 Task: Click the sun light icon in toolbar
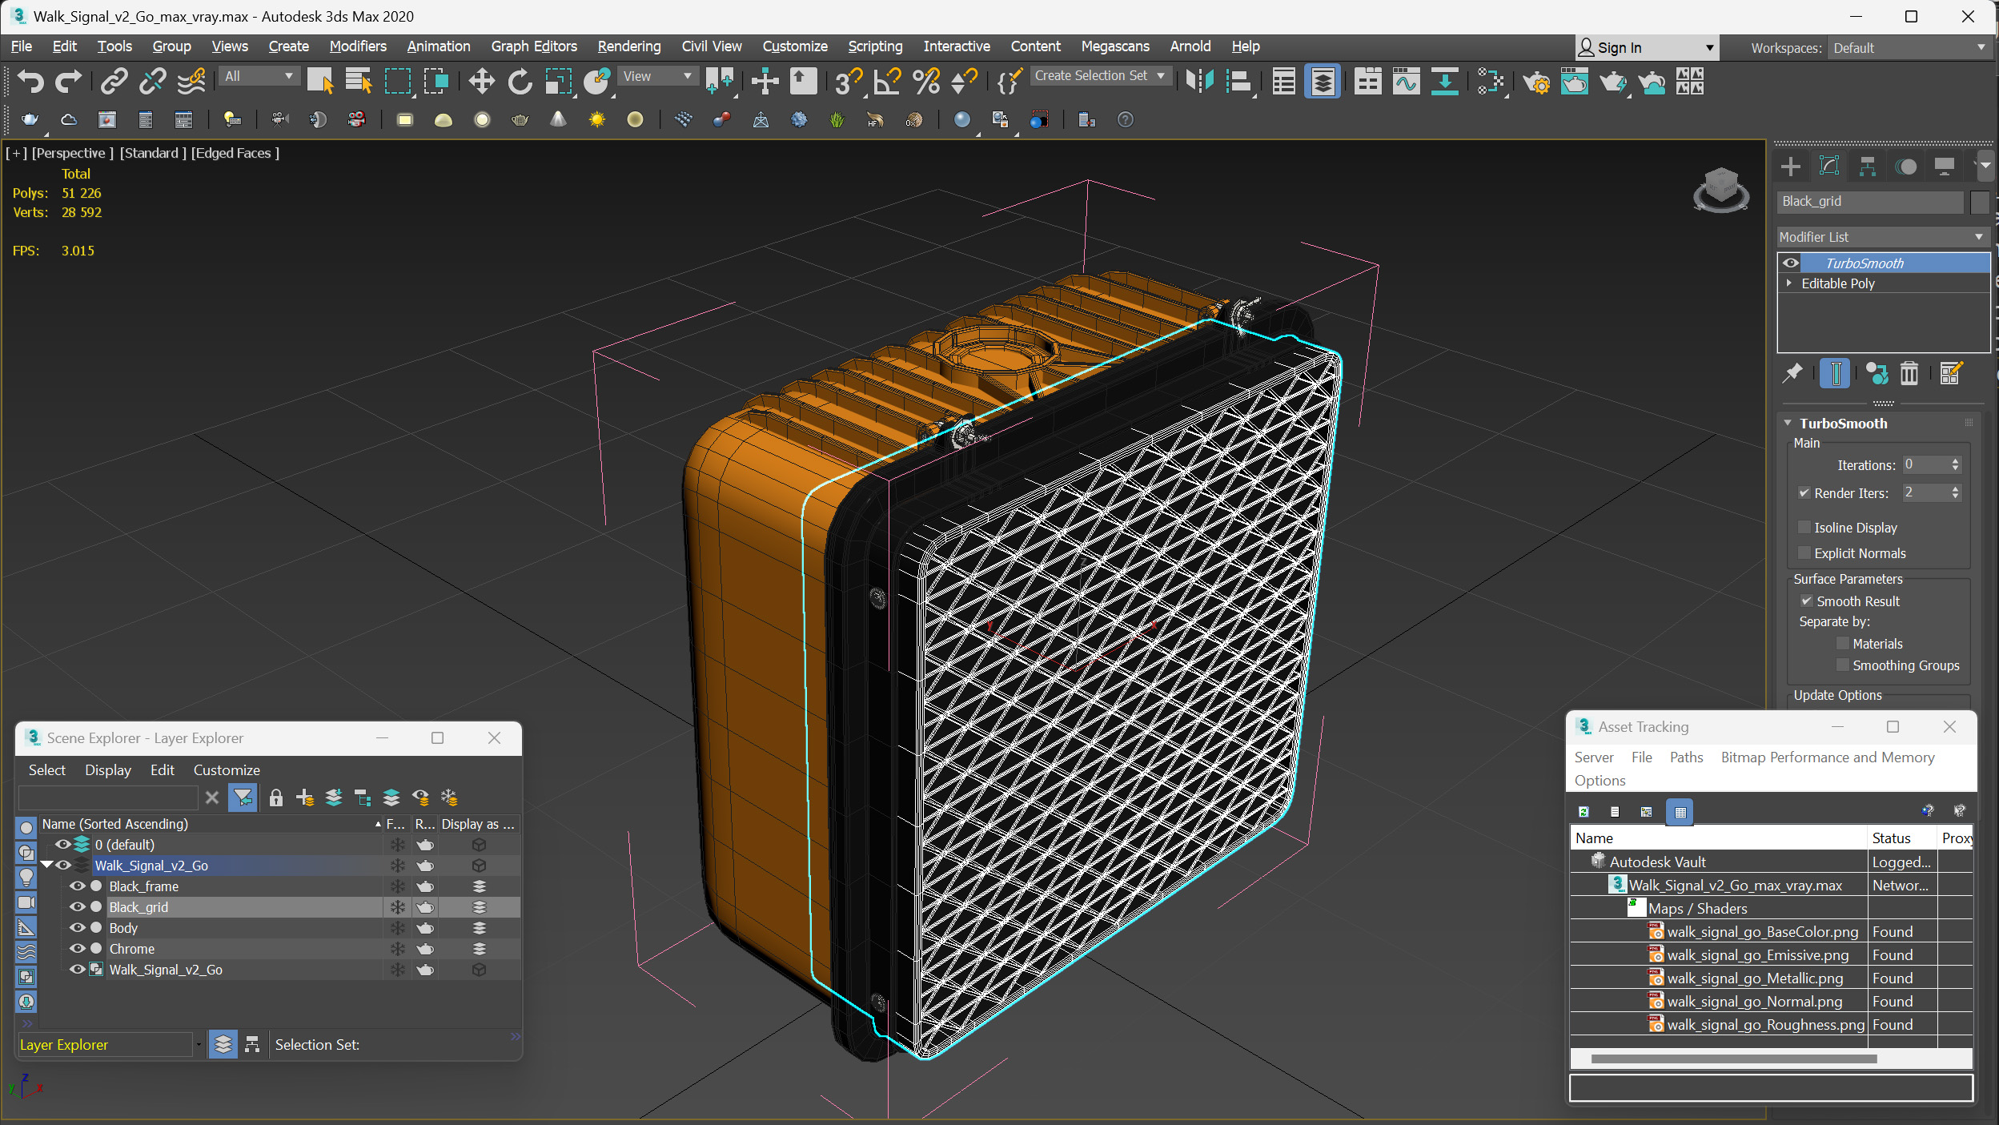coord(597,119)
